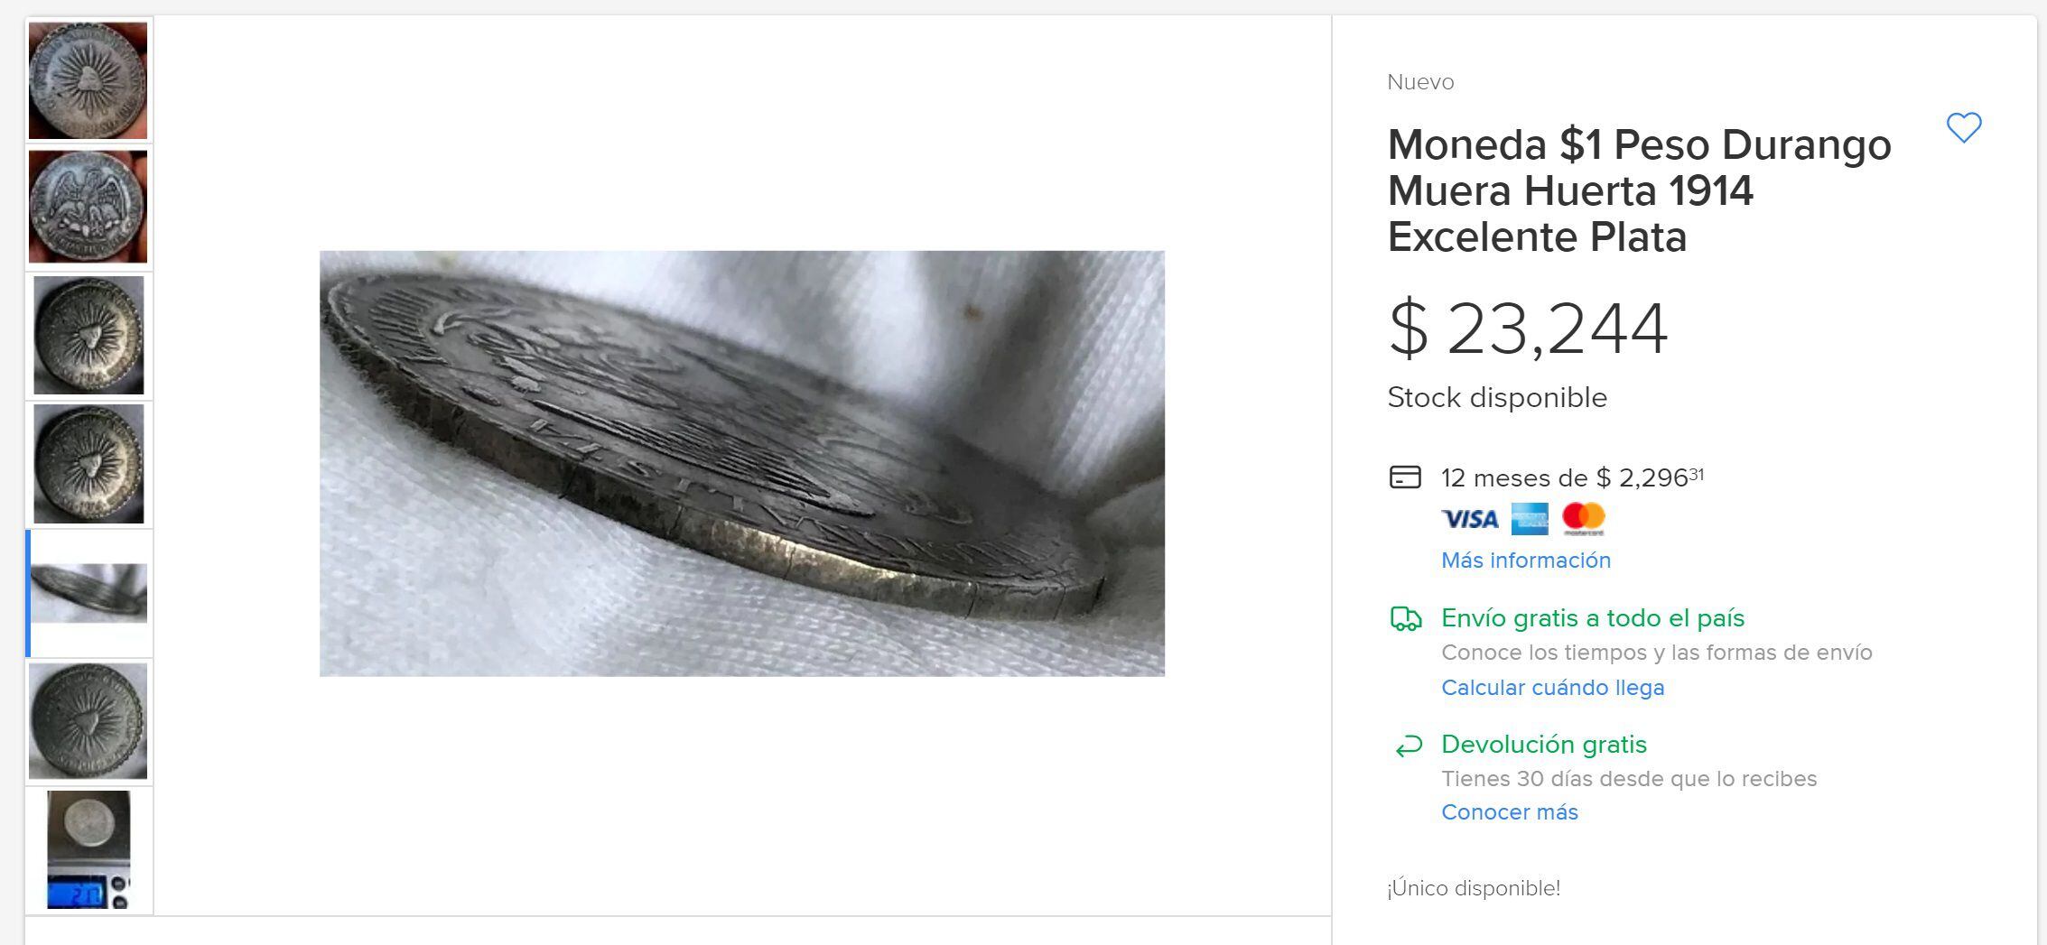
Task: Select the sixth coin thumbnail
Action: [88, 721]
